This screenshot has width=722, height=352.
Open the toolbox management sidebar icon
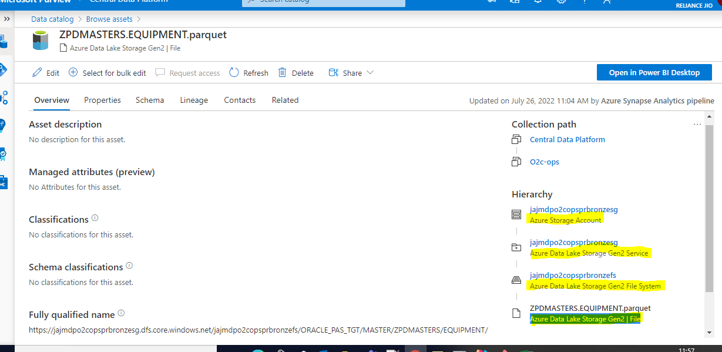tap(3, 182)
